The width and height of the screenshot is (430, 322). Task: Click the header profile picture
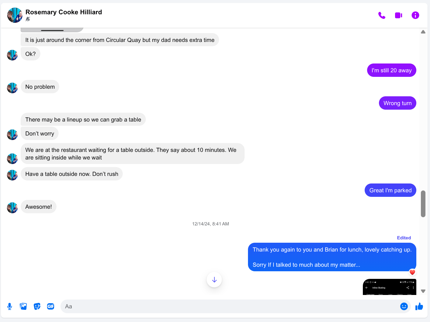point(15,15)
